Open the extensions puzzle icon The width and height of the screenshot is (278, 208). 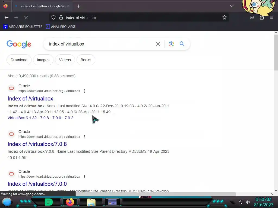[262, 18]
